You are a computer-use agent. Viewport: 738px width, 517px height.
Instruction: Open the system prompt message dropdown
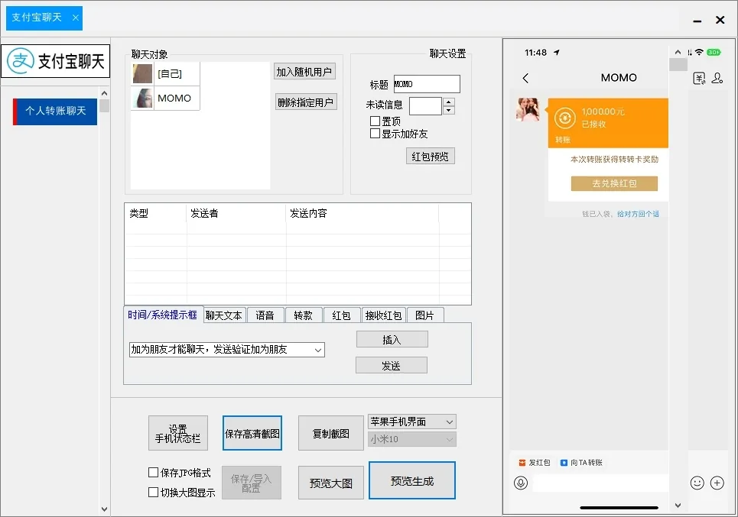[227, 350]
